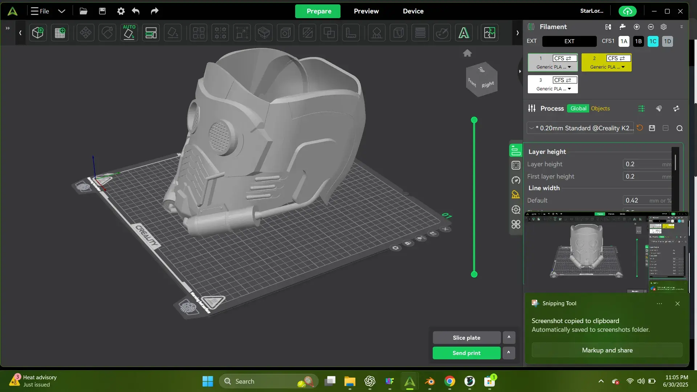The image size is (697, 392).
Task: Select the EXT external spool slot
Action: pyautogui.click(x=569, y=41)
